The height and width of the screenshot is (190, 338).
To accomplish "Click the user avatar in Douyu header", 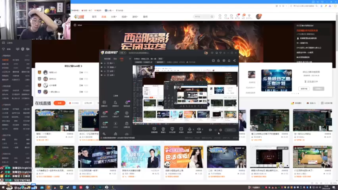I will point(259,16).
